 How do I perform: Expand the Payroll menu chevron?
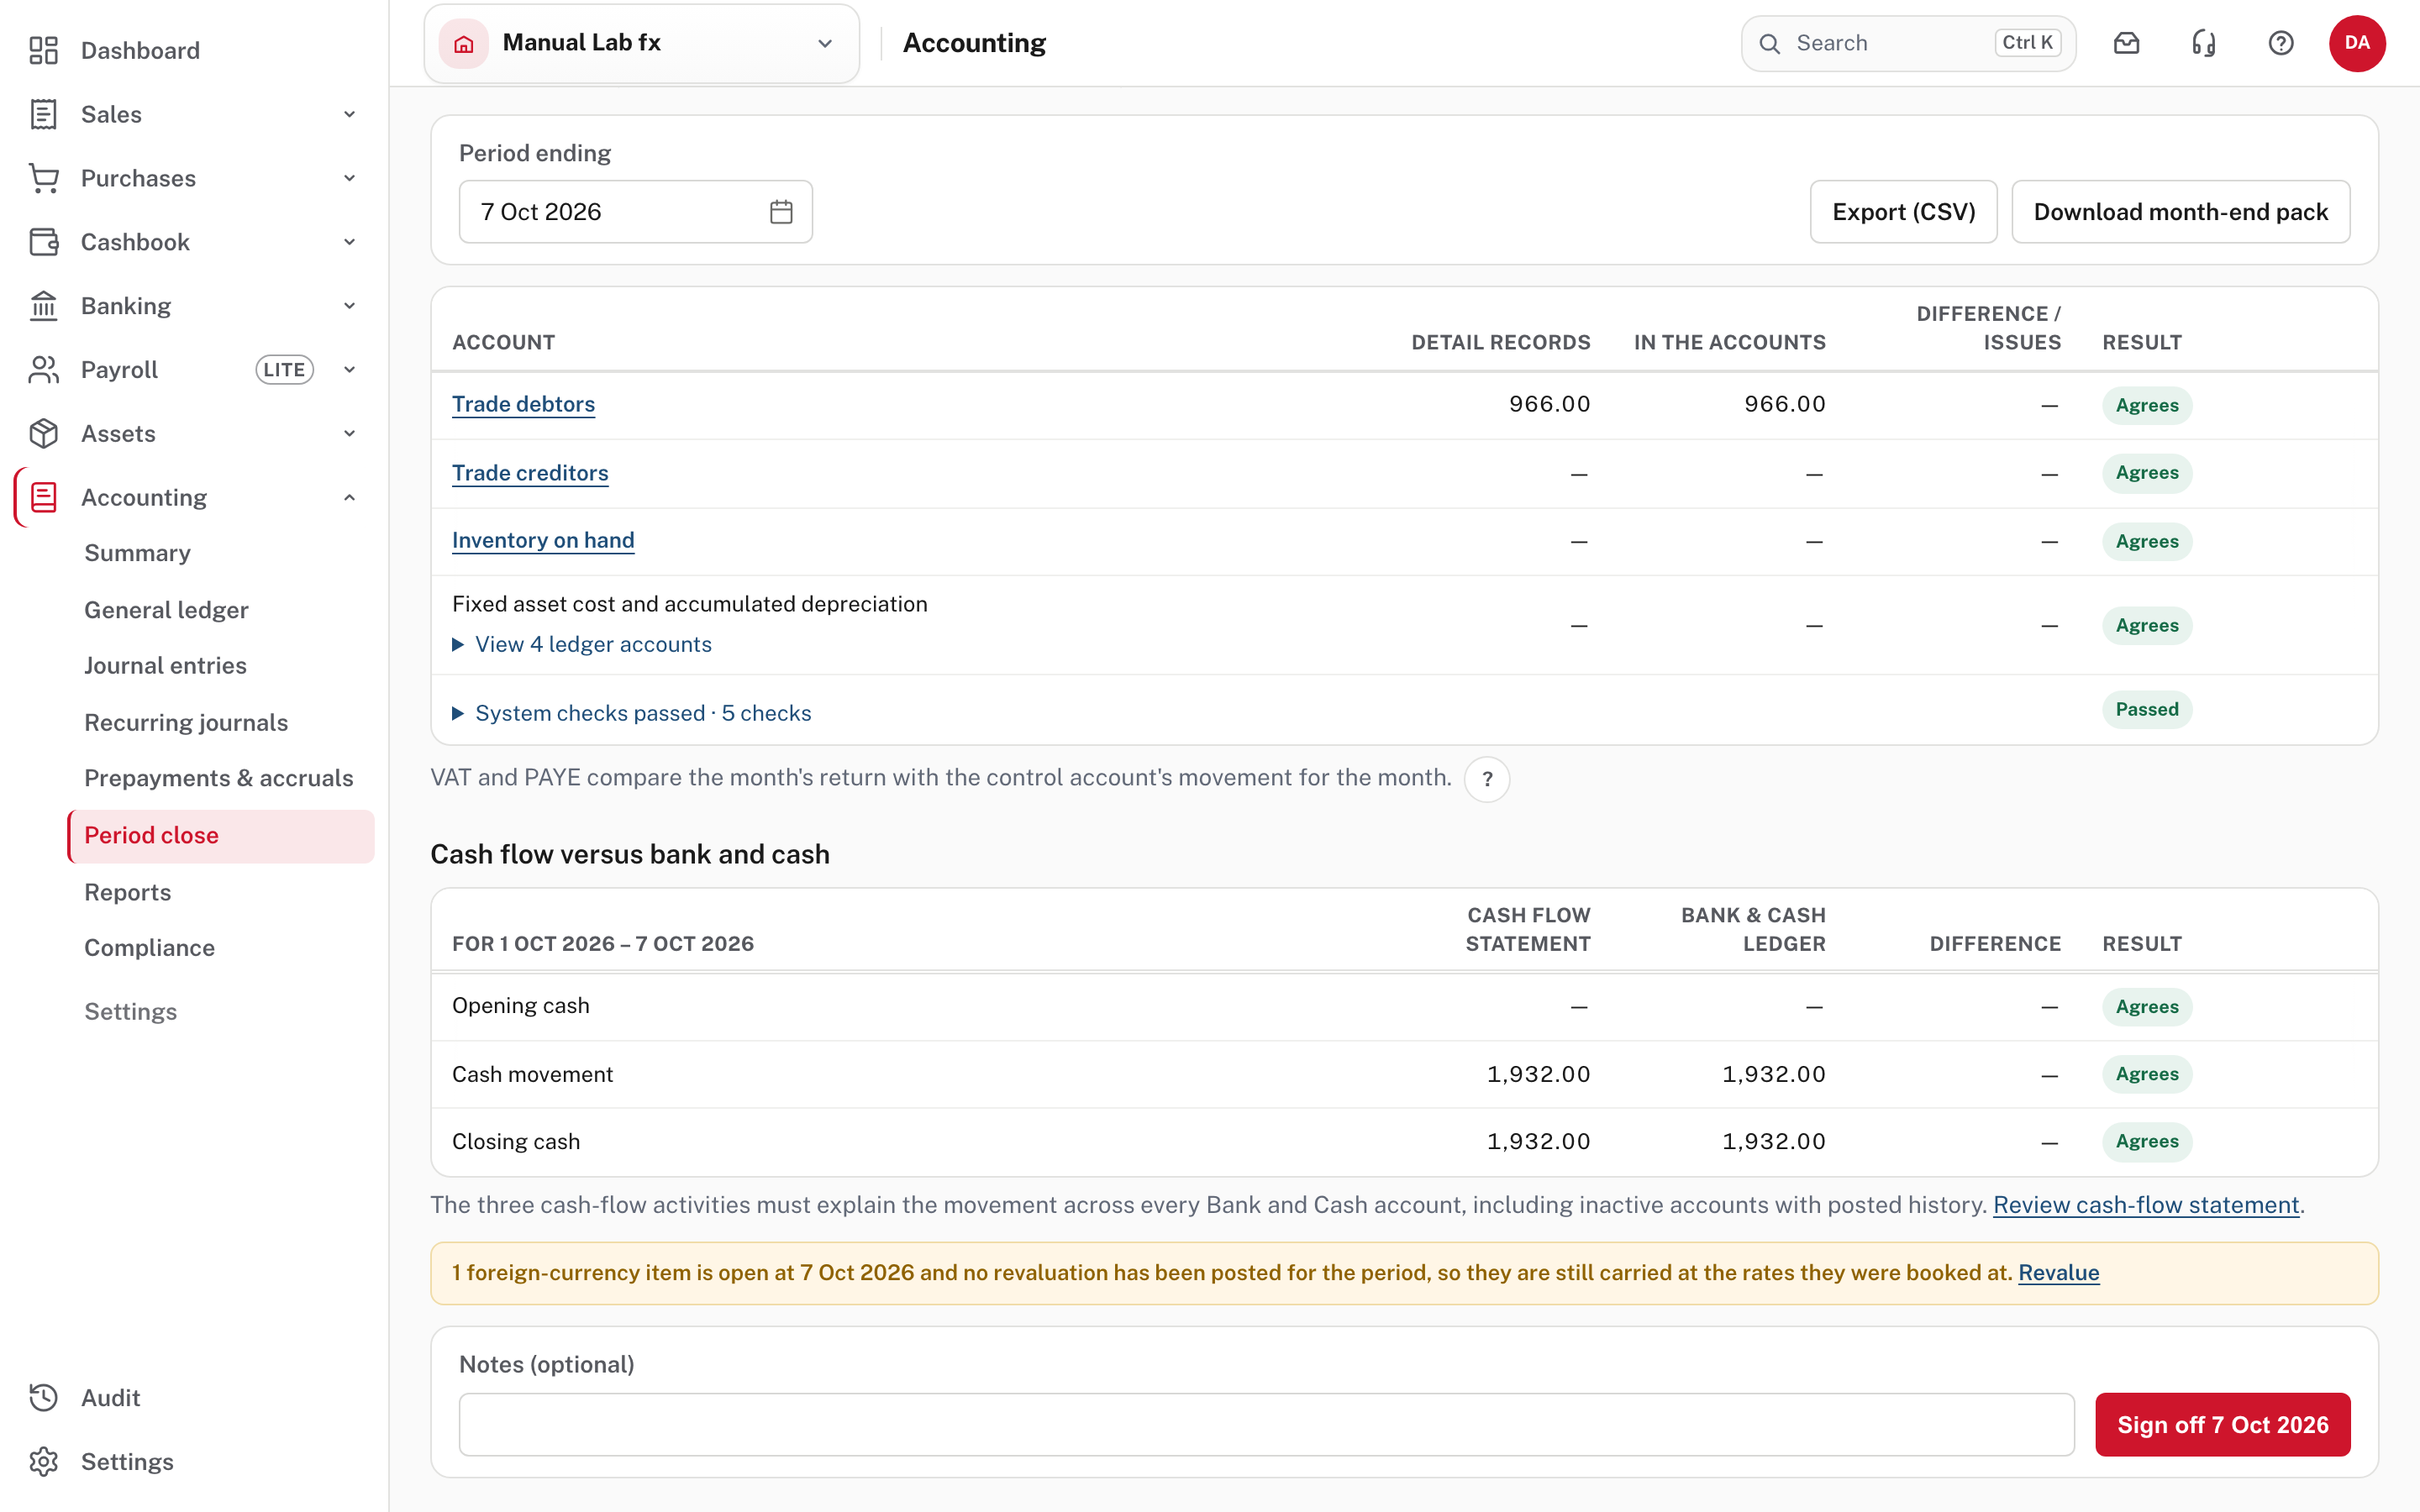349,370
